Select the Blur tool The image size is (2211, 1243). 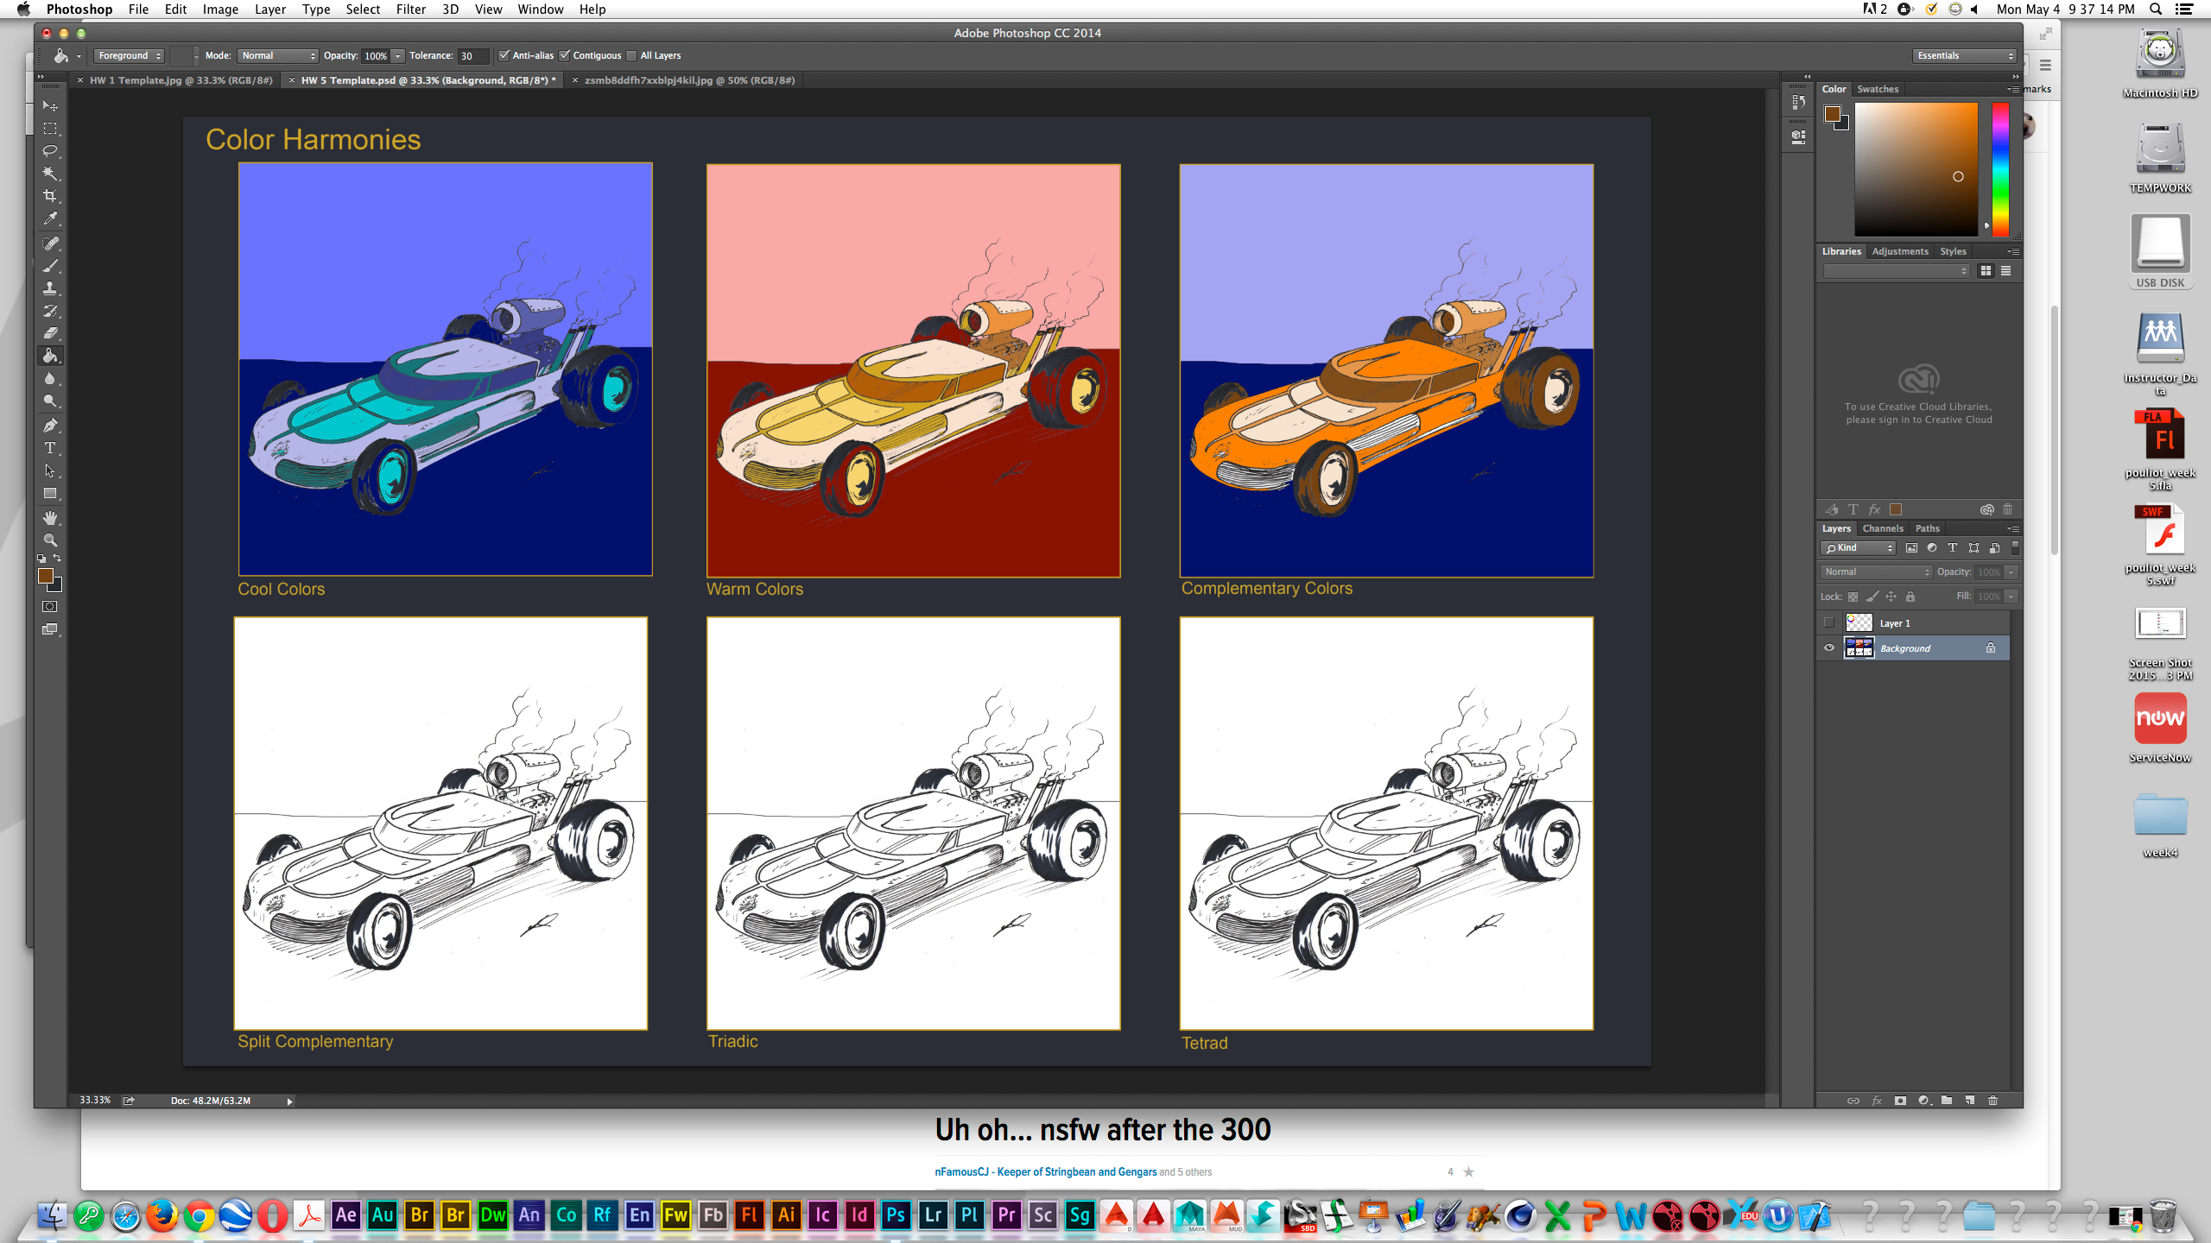tap(50, 379)
